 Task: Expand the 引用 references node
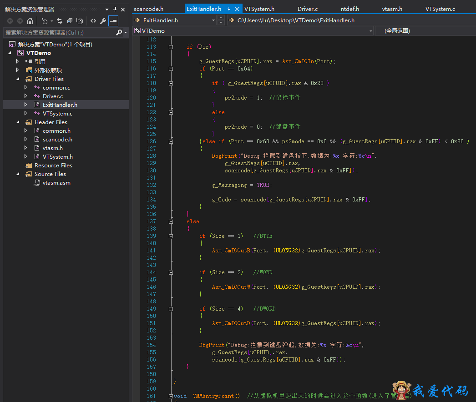[18, 61]
